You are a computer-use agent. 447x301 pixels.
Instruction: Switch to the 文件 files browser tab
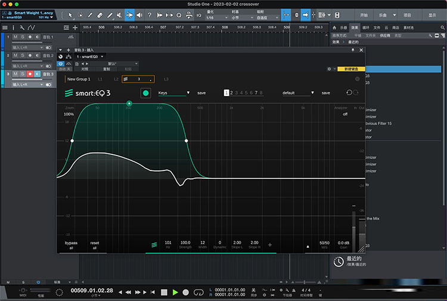377,27
